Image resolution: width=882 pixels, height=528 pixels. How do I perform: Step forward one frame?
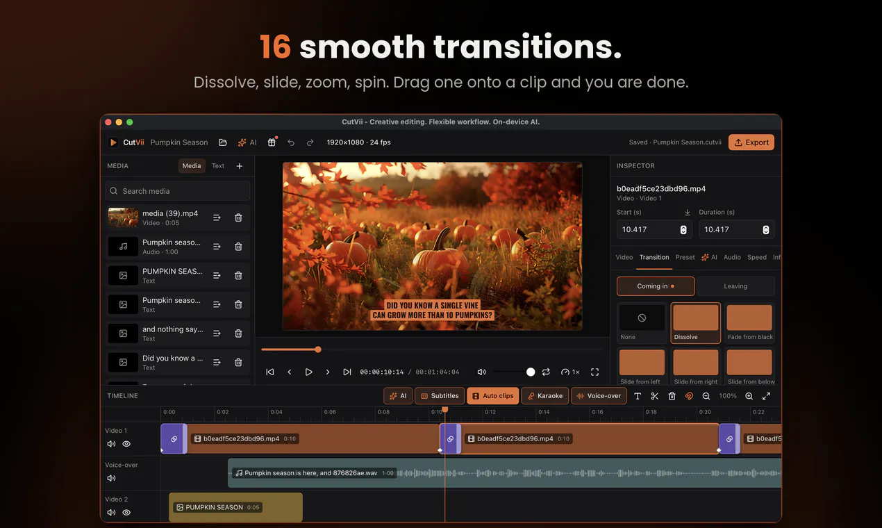point(328,372)
